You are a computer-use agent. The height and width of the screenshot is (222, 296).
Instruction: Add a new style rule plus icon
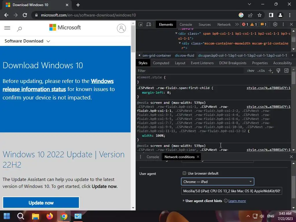[271, 71]
